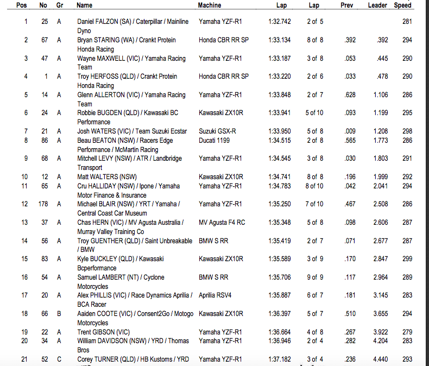Select the Pos column header

21,5
